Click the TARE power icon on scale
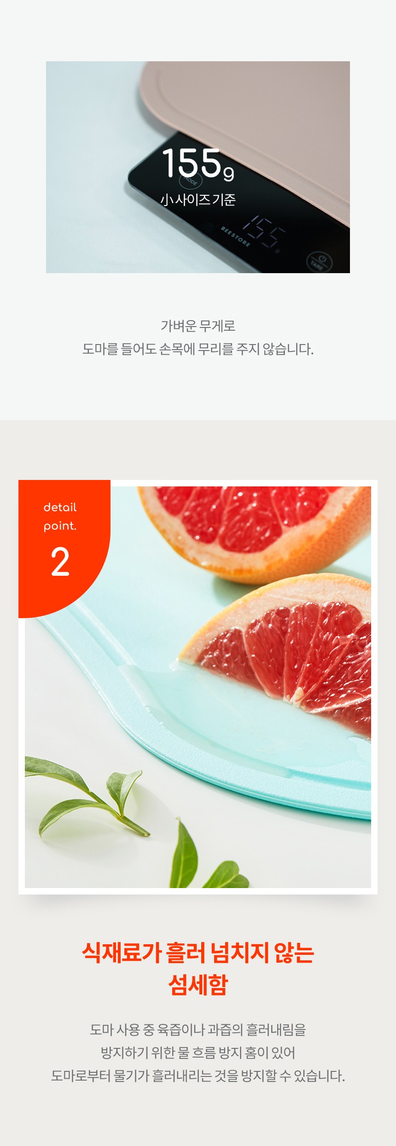 (x=318, y=261)
